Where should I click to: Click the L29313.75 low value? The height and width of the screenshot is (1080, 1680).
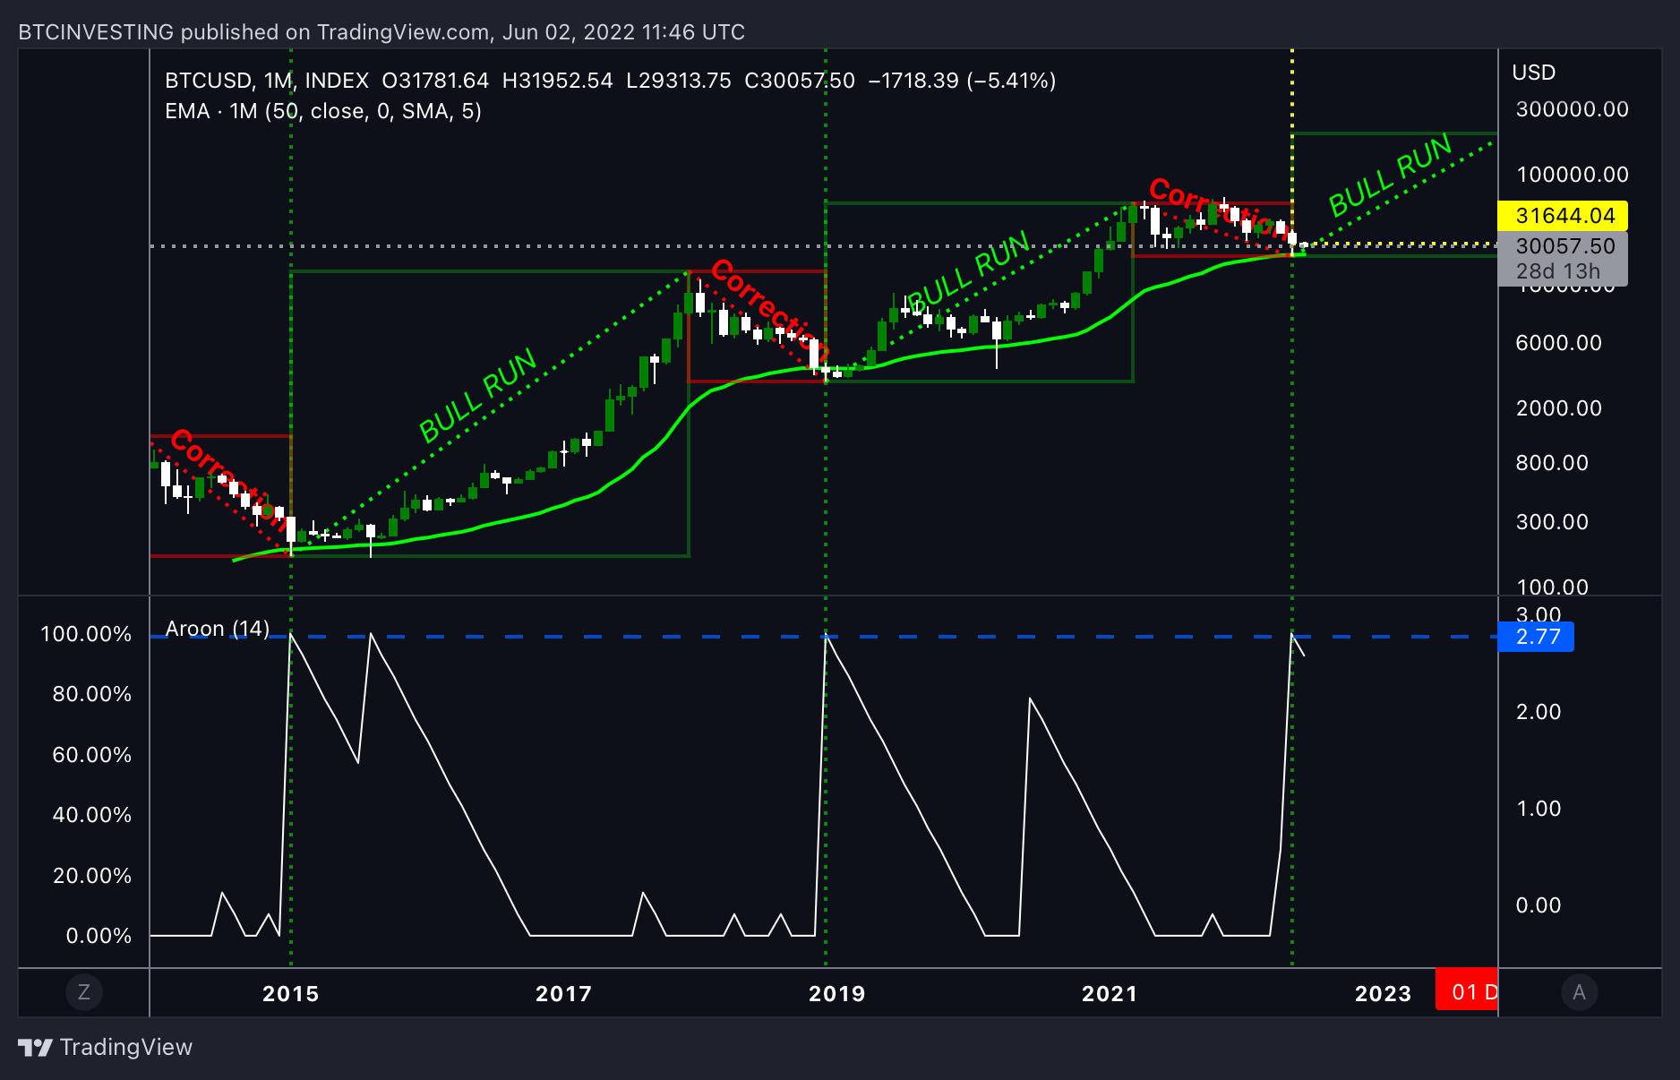[679, 81]
